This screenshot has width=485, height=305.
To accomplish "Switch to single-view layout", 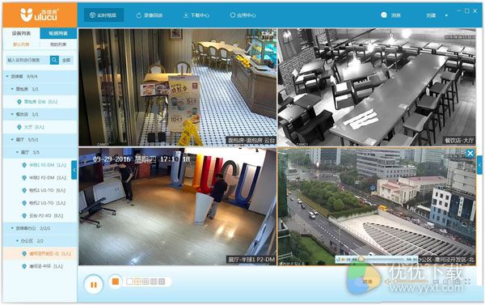I will pyautogui.click(x=129, y=282).
